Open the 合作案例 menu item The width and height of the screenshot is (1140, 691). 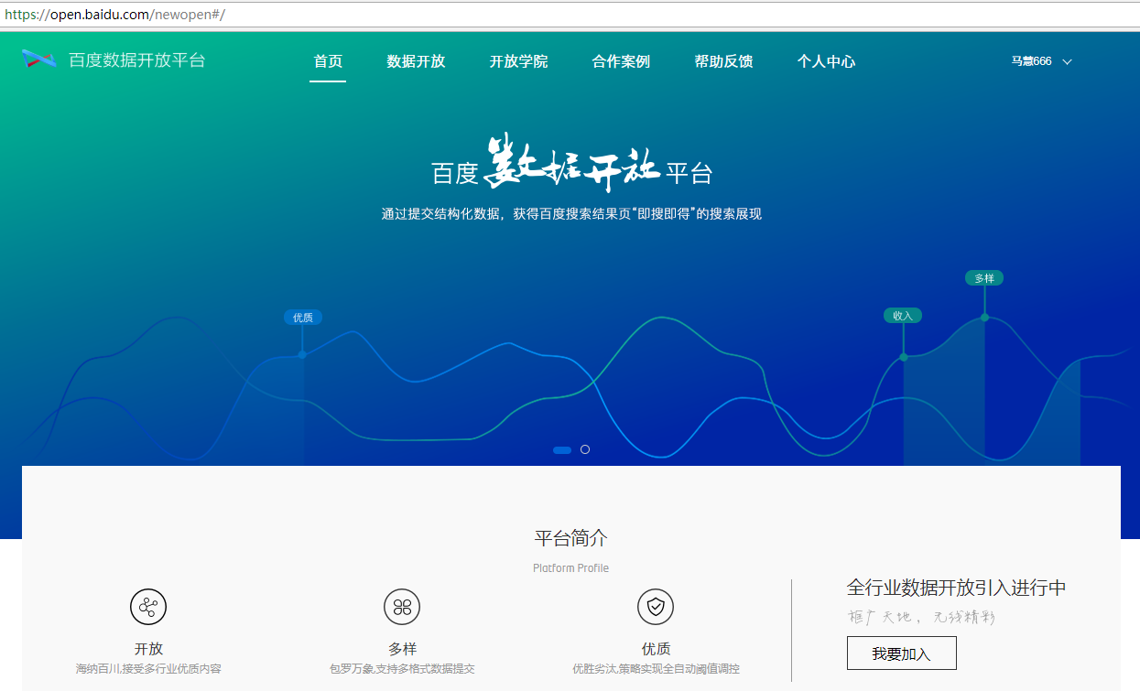click(621, 61)
